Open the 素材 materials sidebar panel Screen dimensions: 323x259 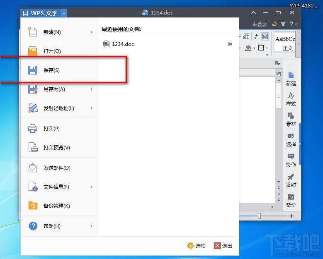pyautogui.click(x=291, y=120)
